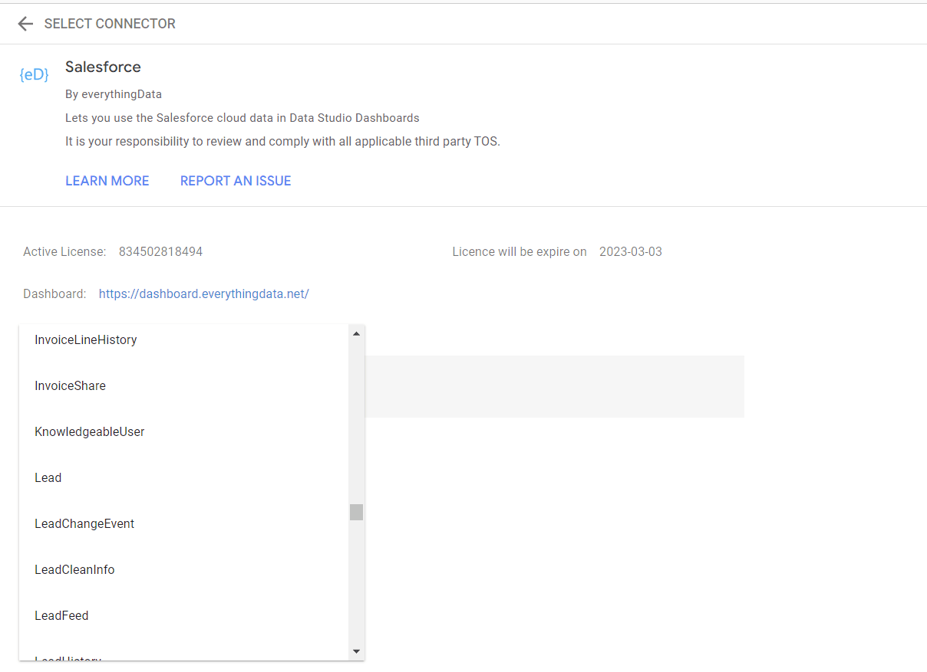Select the LeadCleanInfo entry

[74, 569]
